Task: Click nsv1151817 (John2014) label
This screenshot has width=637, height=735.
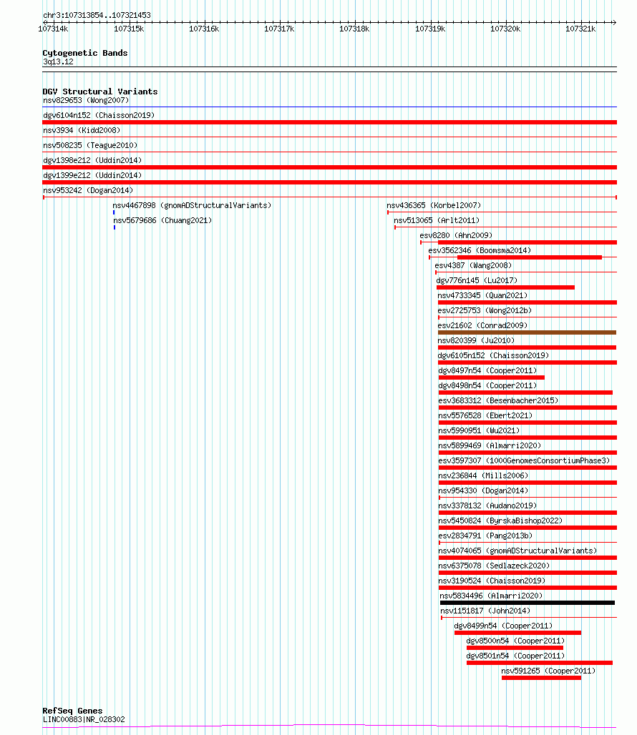Action: tap(485, 611)
